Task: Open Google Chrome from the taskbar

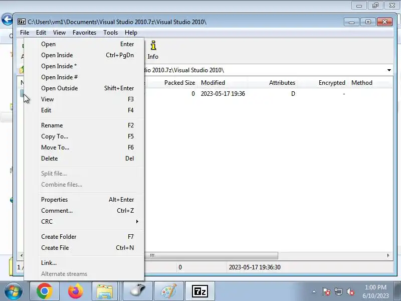Action: click(x=45, y=291)
